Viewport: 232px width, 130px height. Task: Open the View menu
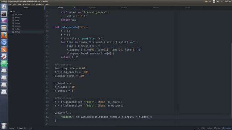click(x=19, y=4)
